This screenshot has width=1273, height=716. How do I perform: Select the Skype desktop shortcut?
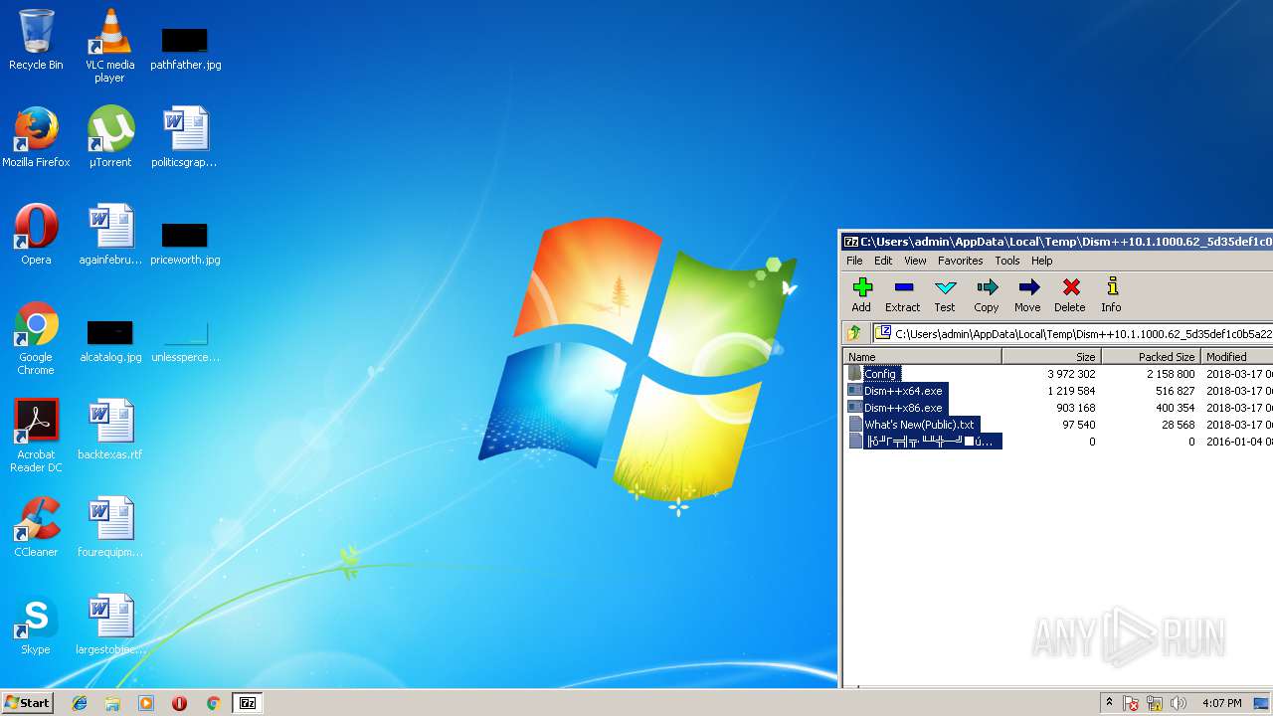[x=36, y=625]
